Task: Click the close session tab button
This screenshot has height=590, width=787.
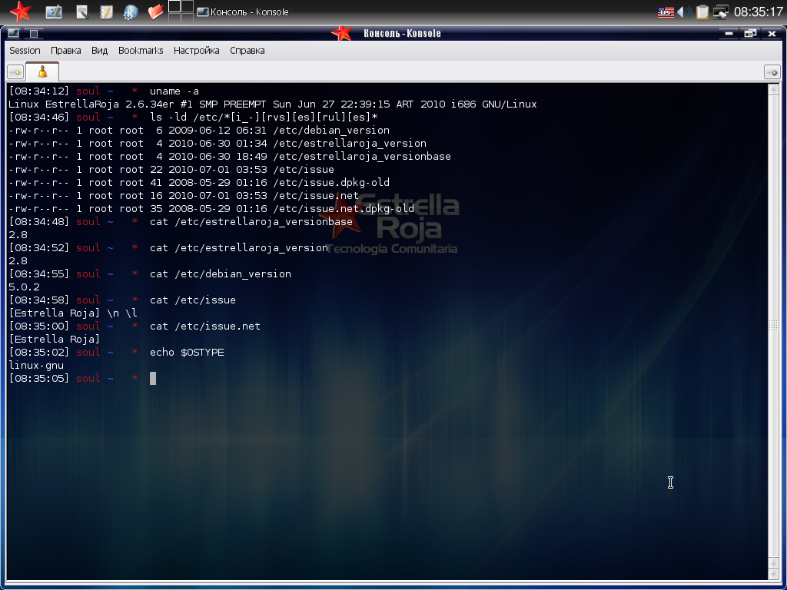Action: coord(772,72)
